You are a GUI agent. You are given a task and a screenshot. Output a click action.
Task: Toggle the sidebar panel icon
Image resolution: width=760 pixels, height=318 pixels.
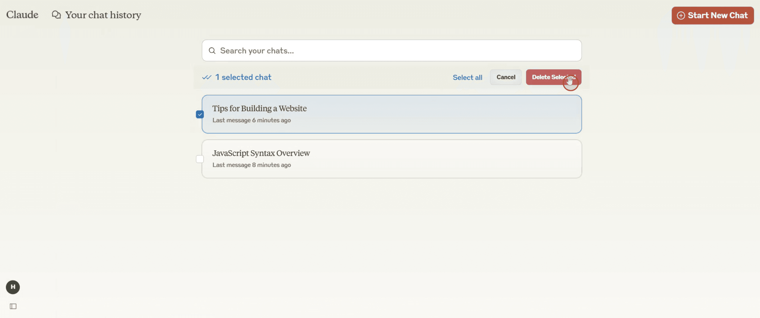13,306
